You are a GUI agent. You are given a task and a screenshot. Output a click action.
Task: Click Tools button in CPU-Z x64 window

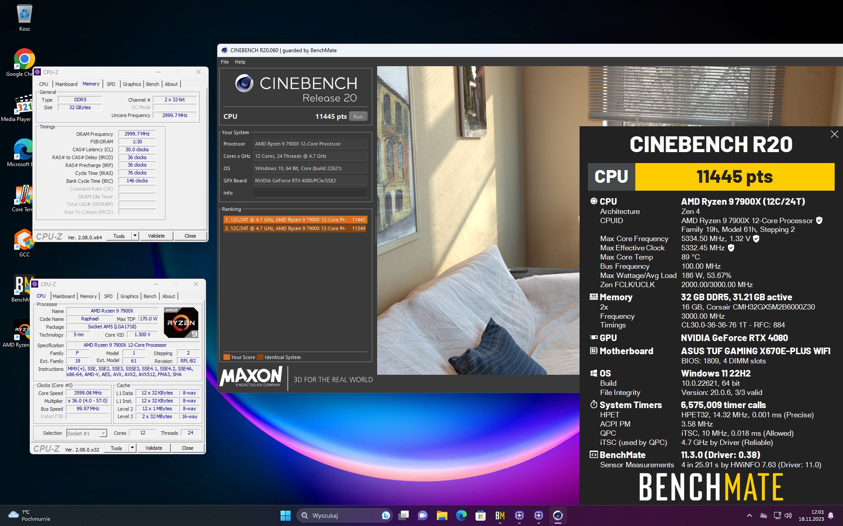pyautogui.click(x=119, y=236)
